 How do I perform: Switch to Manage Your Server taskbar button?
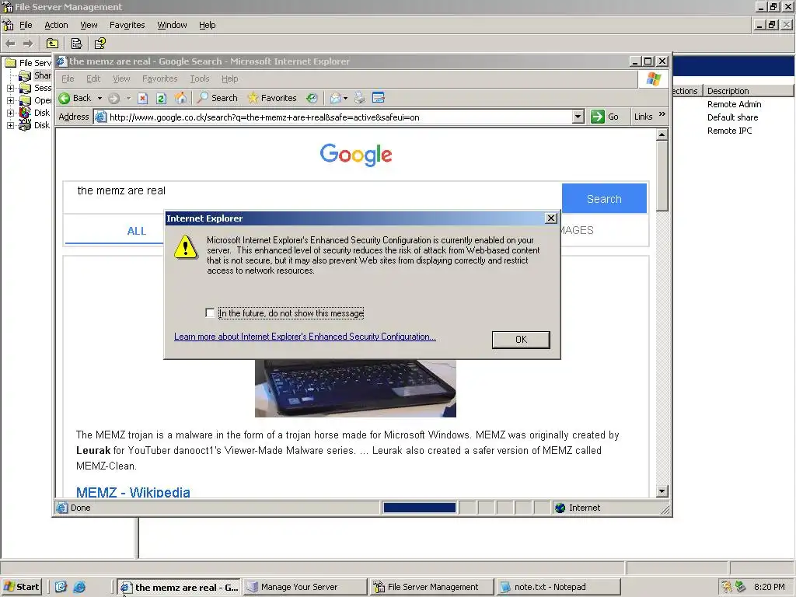[305, 587]
